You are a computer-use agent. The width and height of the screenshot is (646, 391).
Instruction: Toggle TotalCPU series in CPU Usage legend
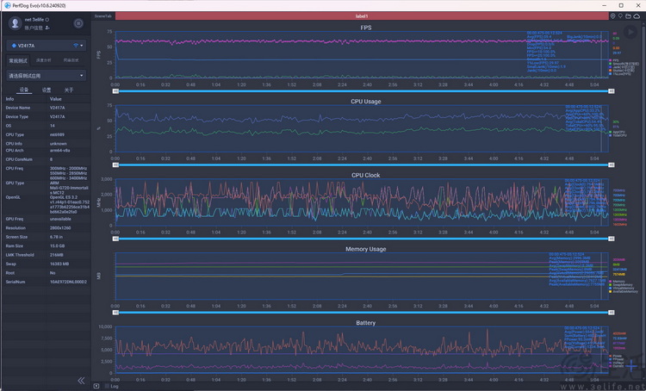click(618, 135)
